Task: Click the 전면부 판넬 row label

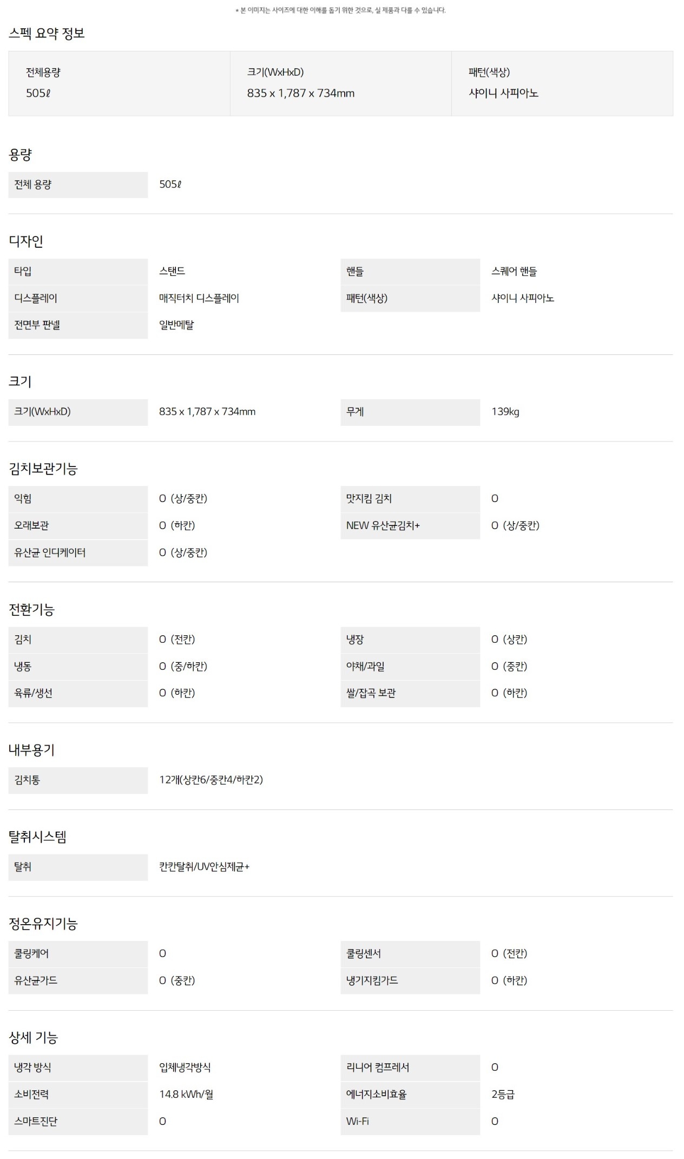Action: coord(37,325)
